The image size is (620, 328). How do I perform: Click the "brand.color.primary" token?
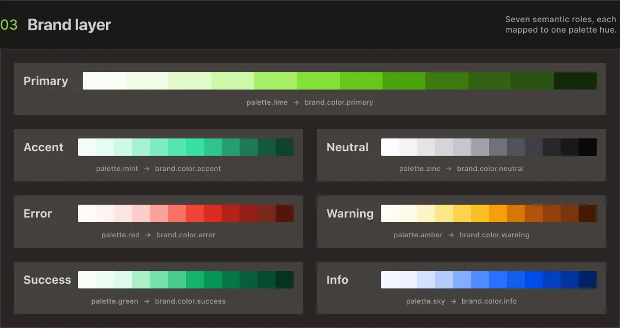coord(339,102)
